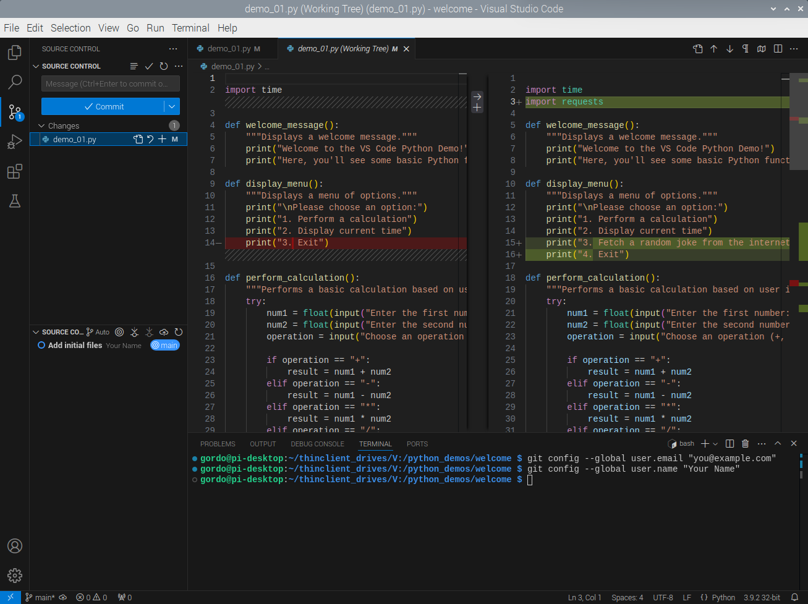
Task: Click the blue Commit button
Action: click(x=105, y=106)
